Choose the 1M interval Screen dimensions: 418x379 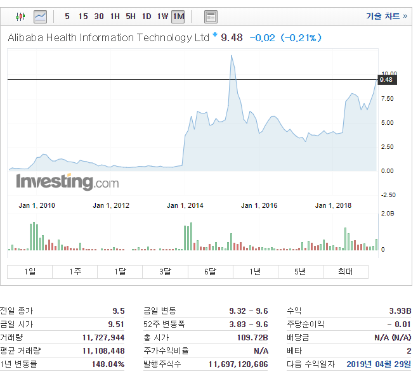click(178, 16)
